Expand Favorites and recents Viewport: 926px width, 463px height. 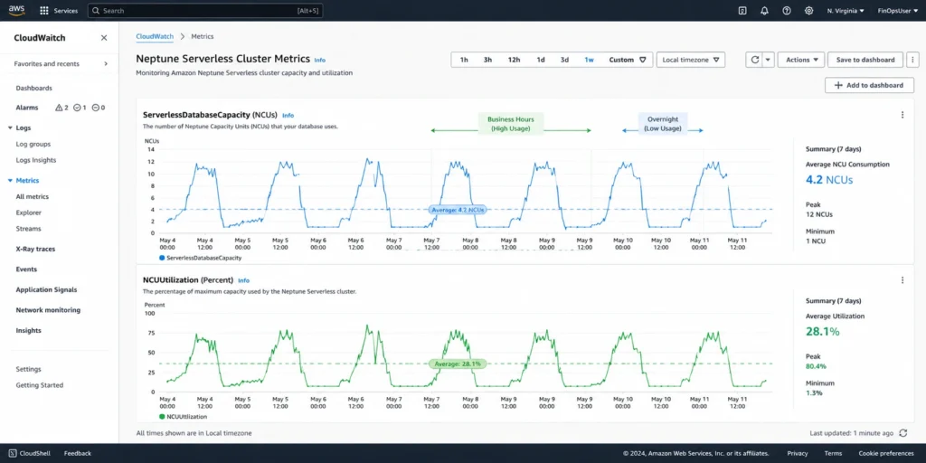coord(61,64)
